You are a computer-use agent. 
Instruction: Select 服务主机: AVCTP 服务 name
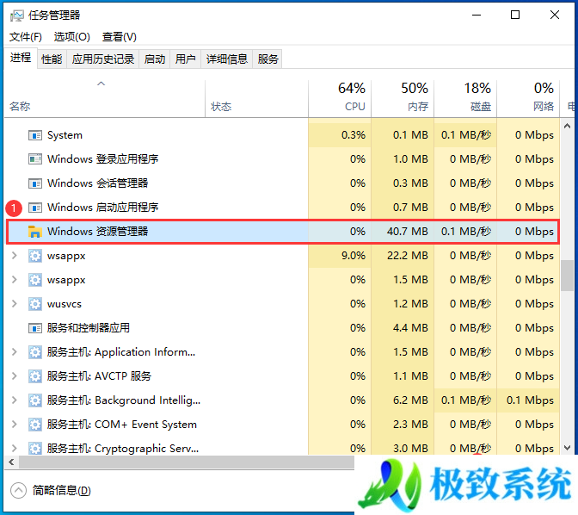tap(99, 376)
